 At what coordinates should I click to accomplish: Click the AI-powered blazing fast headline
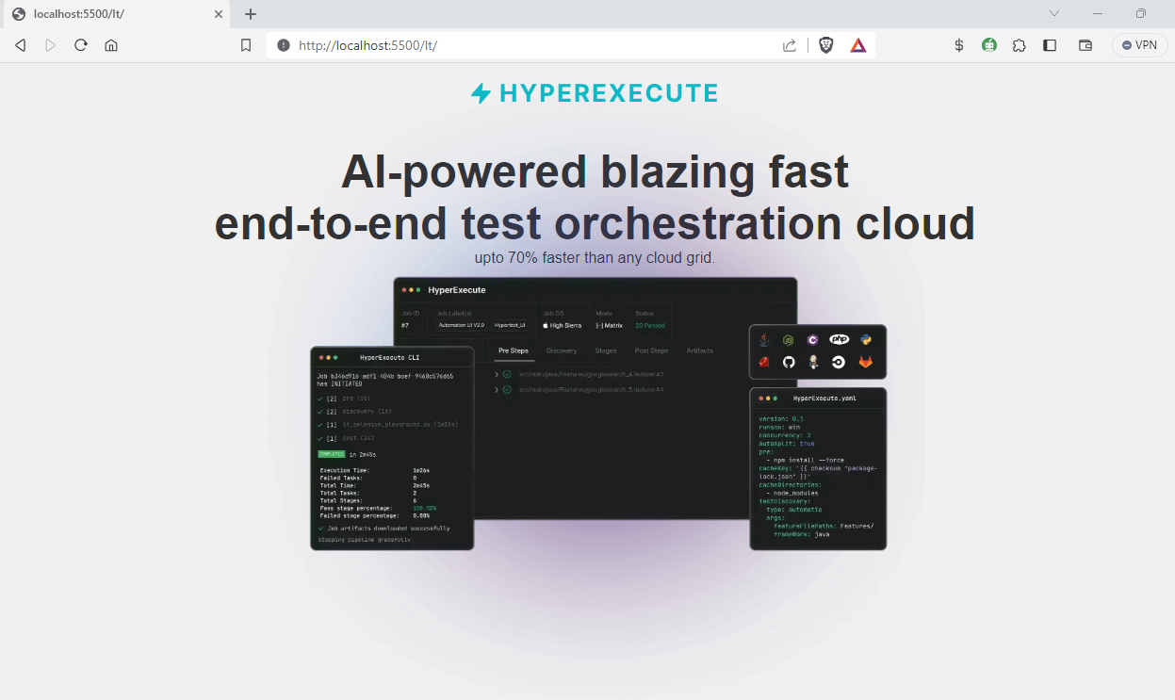(x=595, y=197)
